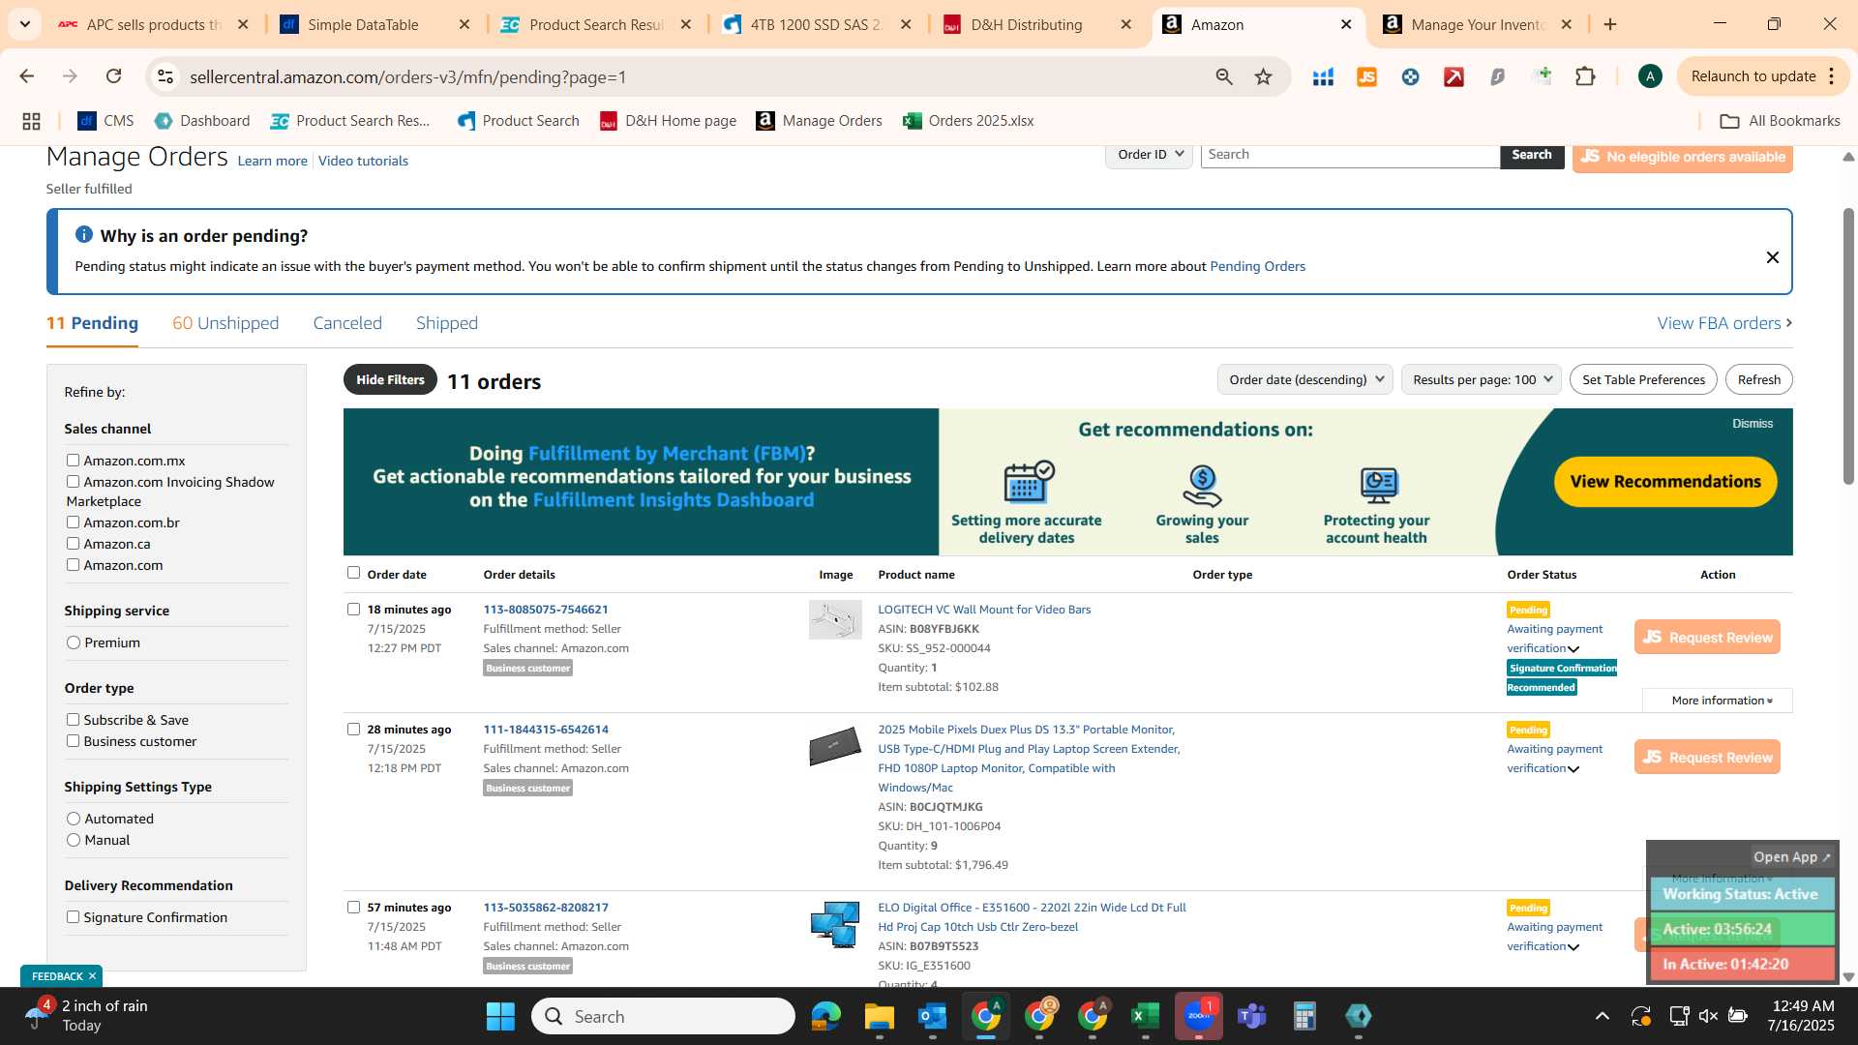Open the Chrome profile avatar A
The width and height of the screenshot is (1858, 1045).
point(1650,76)
